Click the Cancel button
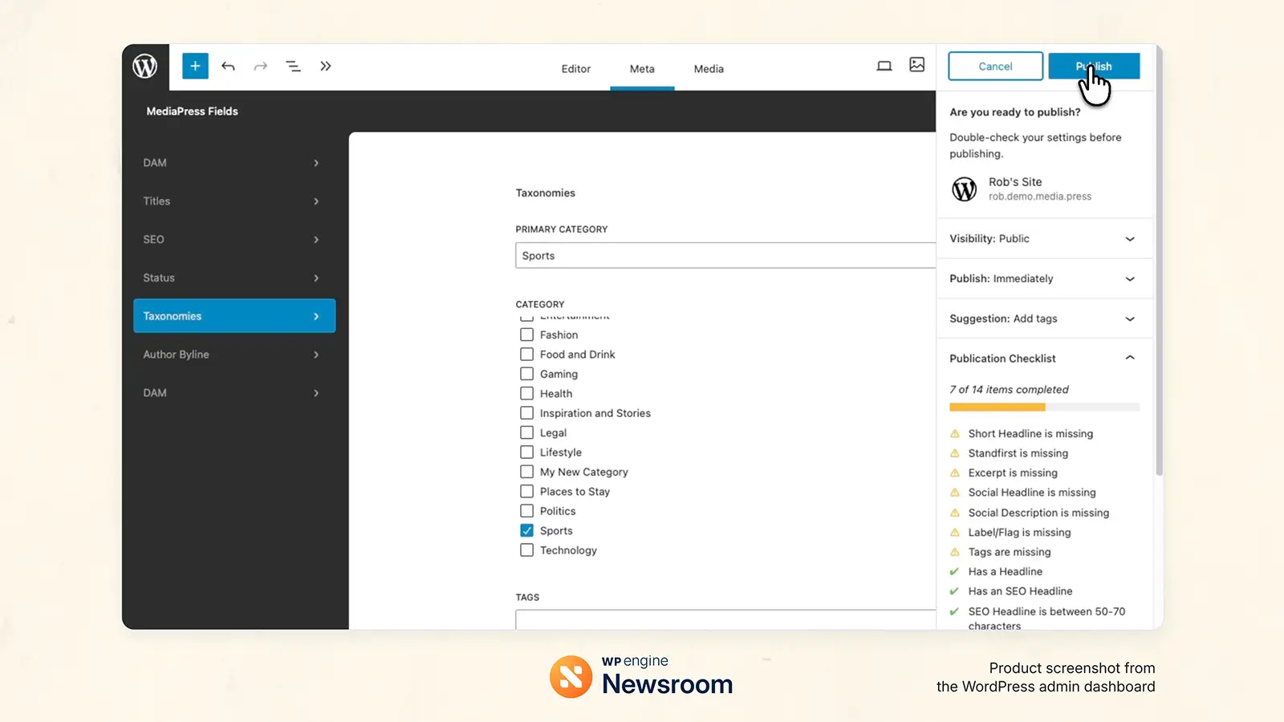Screen dimensions: 1284x722 (995, 66)
